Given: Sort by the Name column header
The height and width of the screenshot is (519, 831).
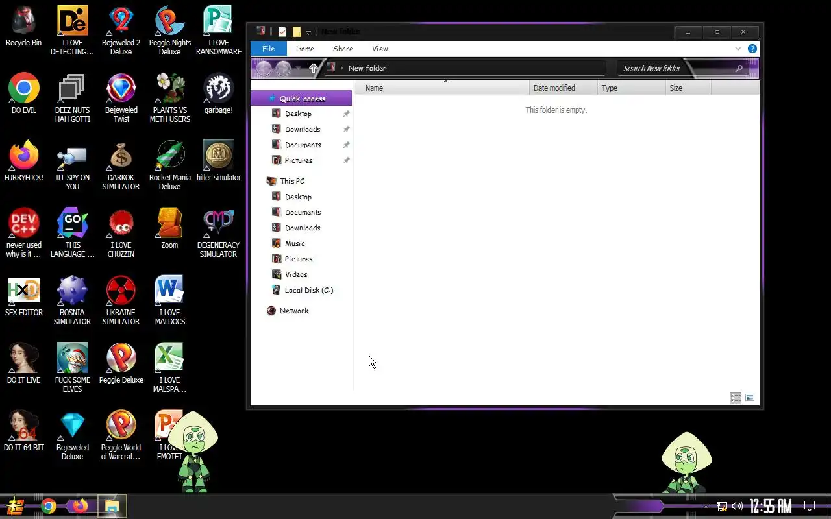Looking at the screenshot, I should (442, 88).
